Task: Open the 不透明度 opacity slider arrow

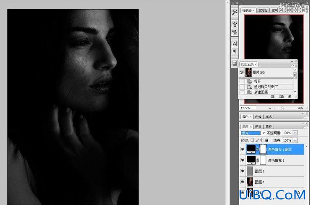Action: point(295,133)
